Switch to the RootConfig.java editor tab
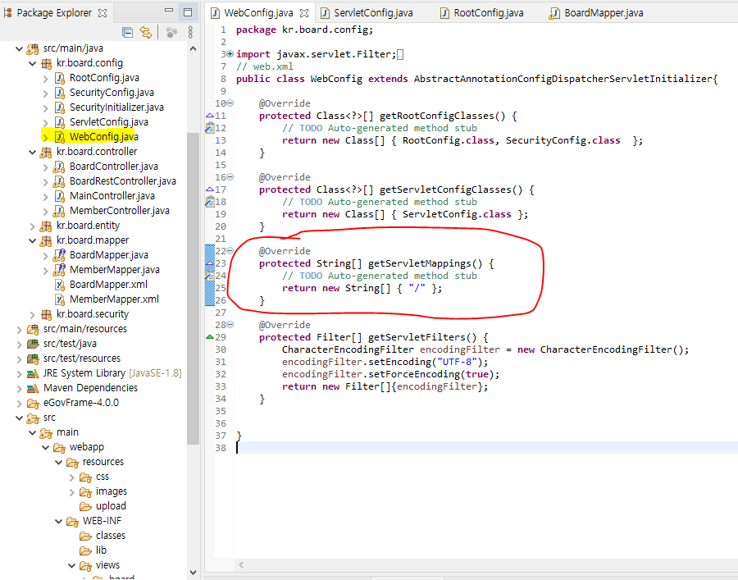Screen dimensions: 738x580 [x=482, y=13]
